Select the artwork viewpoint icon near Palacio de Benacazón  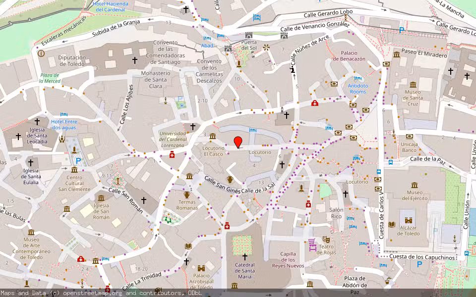(x=334, y=84)
